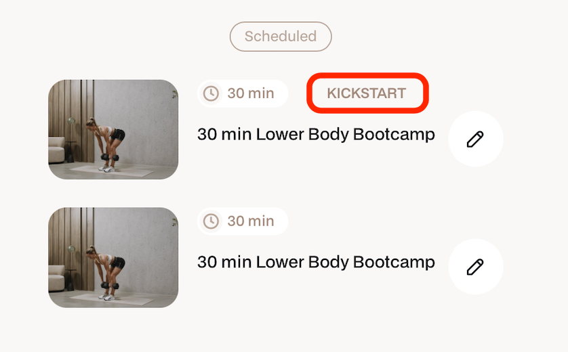
Task: Select the Scheduled filter pill
Action: (281, 37)
